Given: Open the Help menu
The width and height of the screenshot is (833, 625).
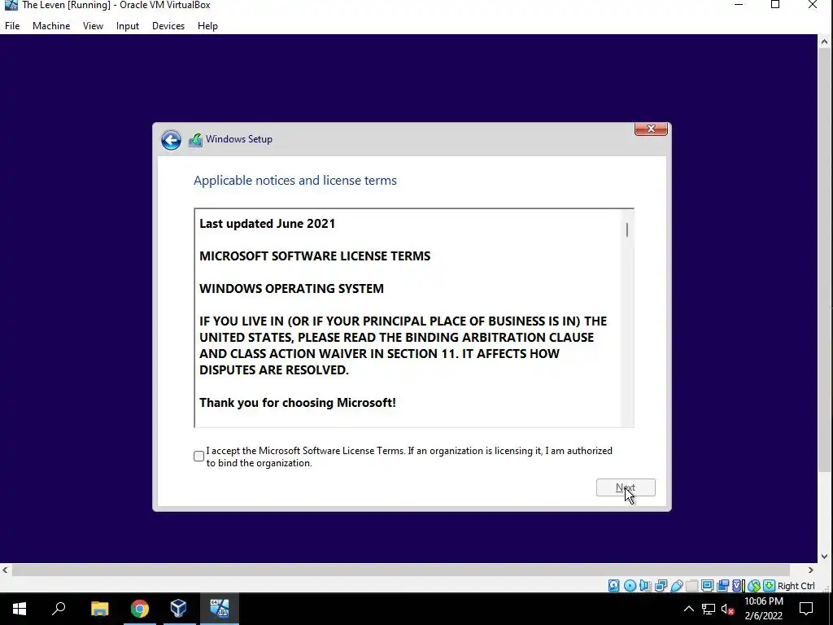Looking at the screenshot, I should click(x=207, y=25).
